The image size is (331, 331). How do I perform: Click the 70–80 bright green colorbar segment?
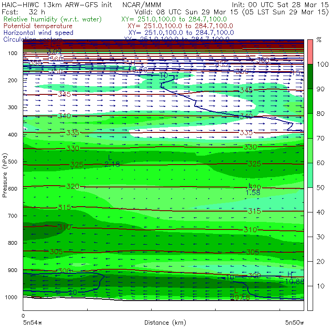tap(310, 126)
